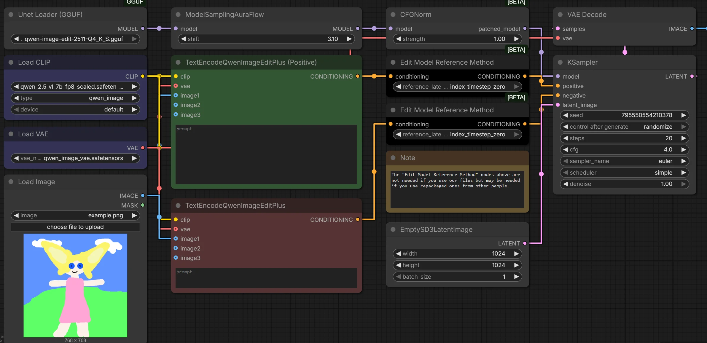
Task: Click the MODEL output port of Unet Loader
Action: tap(143, 28)
